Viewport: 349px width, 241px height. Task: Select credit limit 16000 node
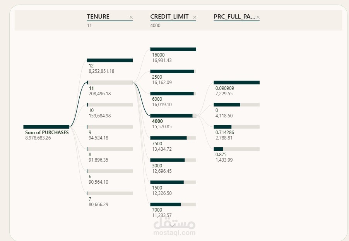(x=173, y=49)
